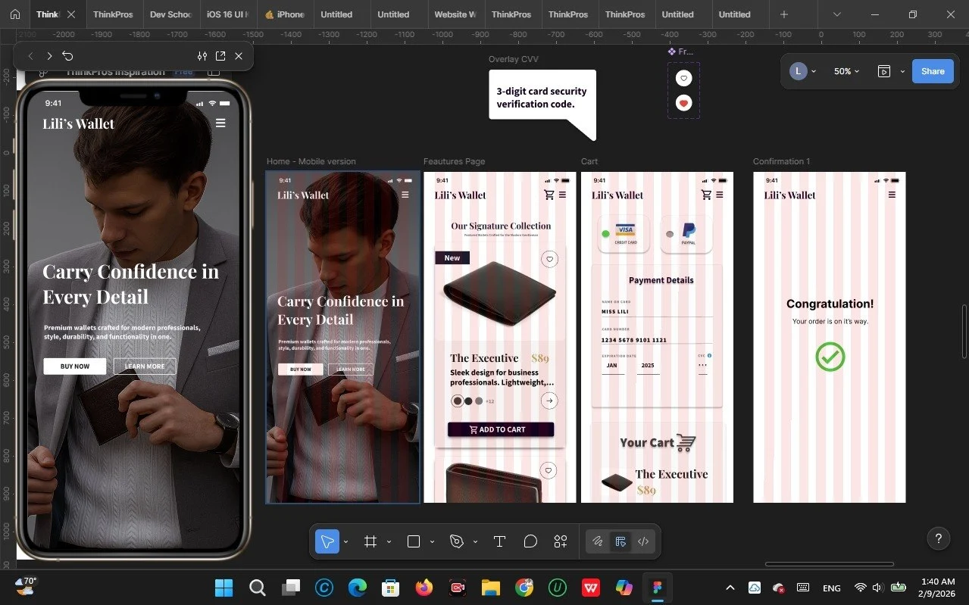Screen dimensions: 969x605
Task: Add a new tab with plus
Action: 784,14
